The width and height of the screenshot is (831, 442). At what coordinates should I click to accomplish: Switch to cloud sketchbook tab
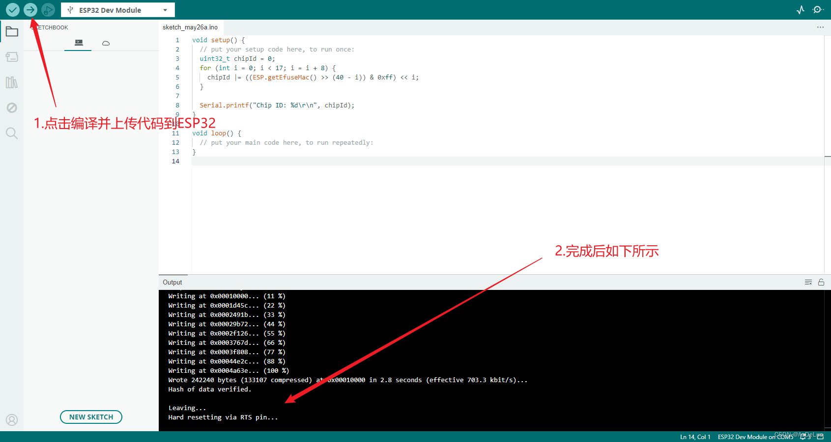pyautogui.click(x=106, y=43)
